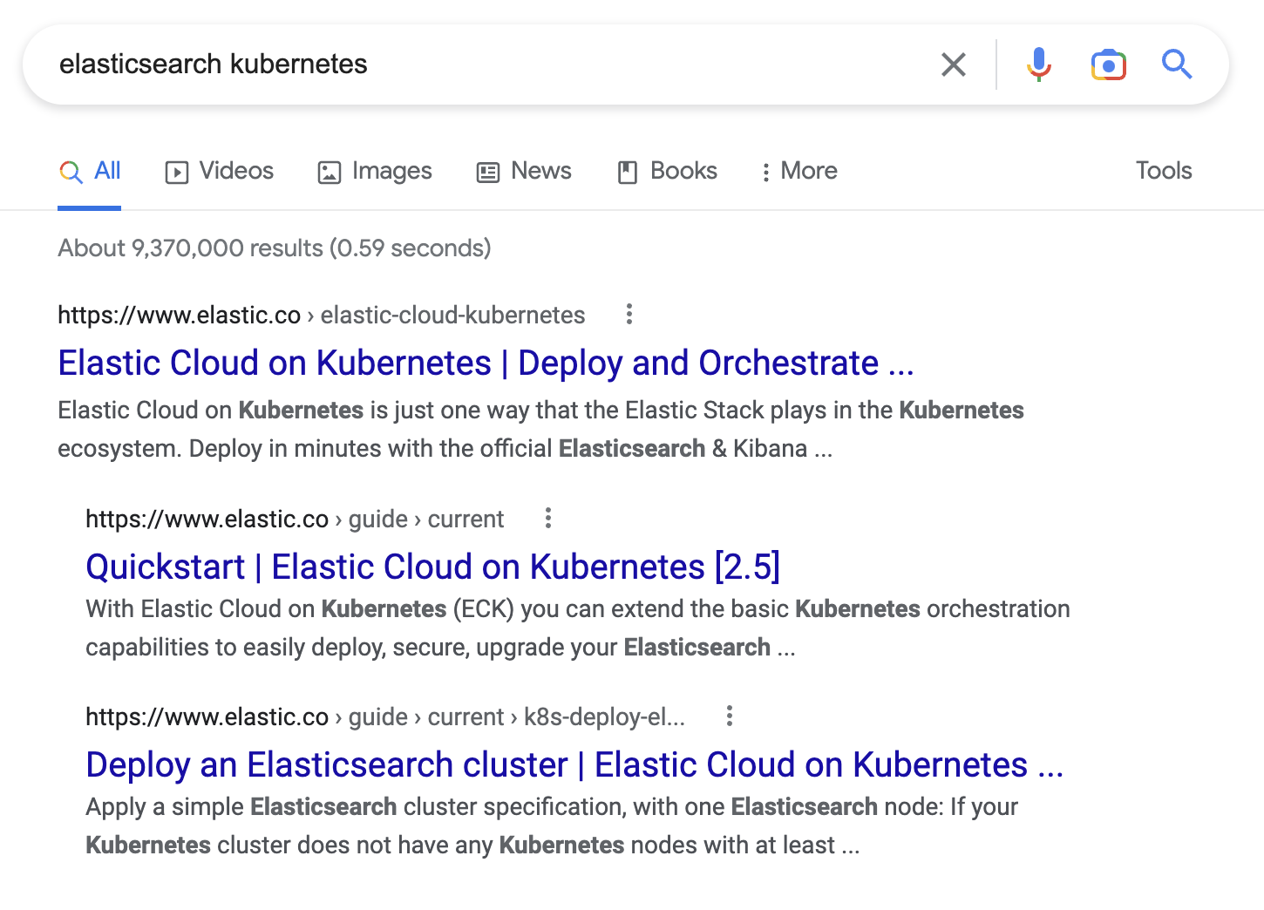
Task: Open three-dot menu beside guide › current result
Action: [548, 518]
